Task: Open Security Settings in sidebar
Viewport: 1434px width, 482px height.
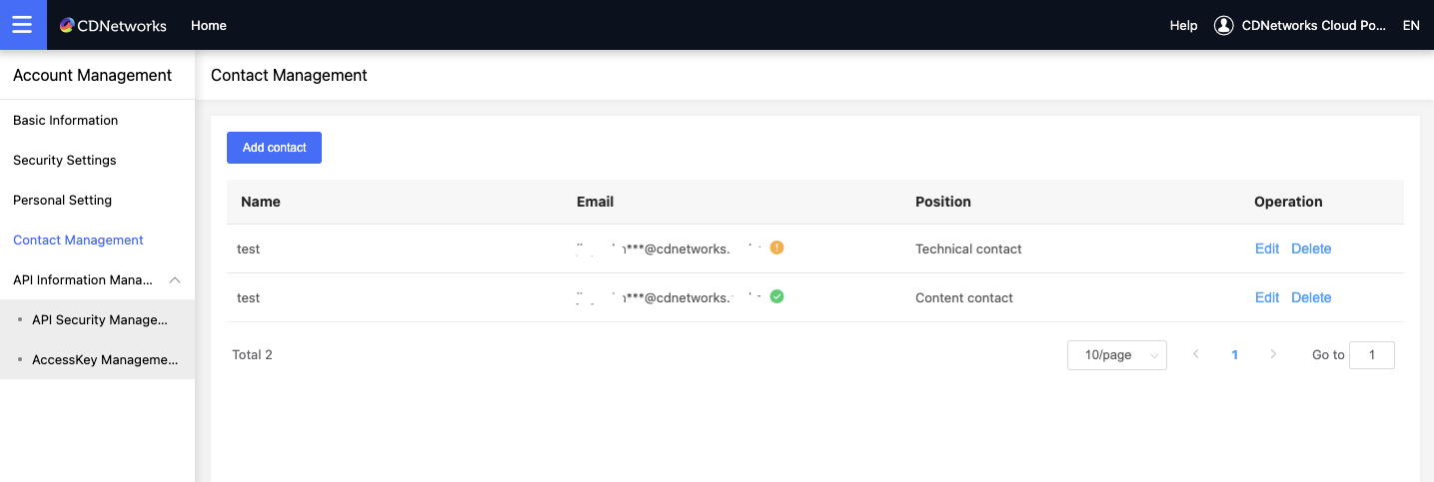Action: click(65, 160)
